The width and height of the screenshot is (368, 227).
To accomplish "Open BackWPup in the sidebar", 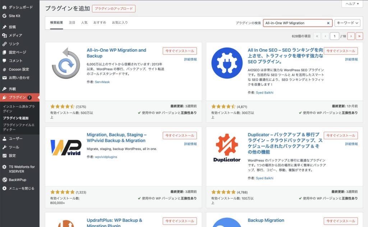I will [17, 180].
